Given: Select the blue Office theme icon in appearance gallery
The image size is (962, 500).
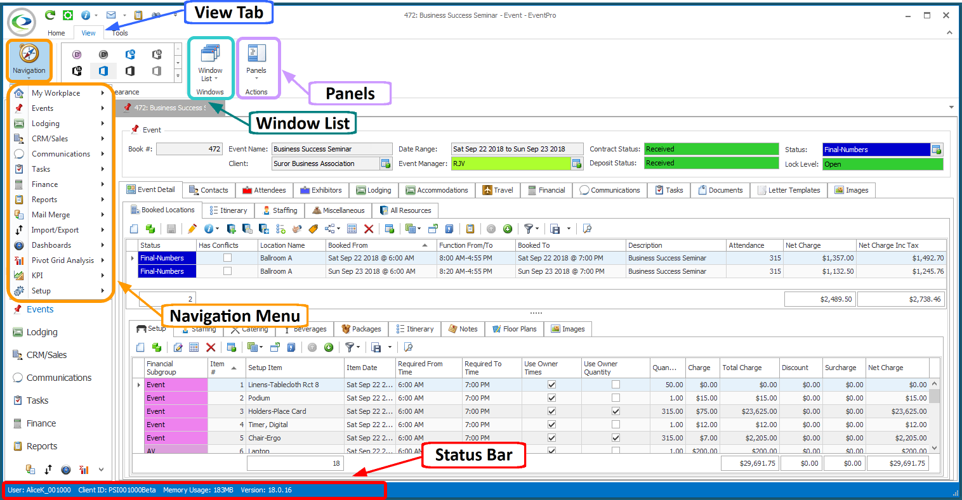Looking at the screenshot, I should (103, 71).
